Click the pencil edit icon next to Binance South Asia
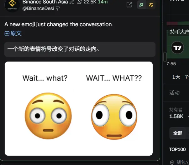 72,2
